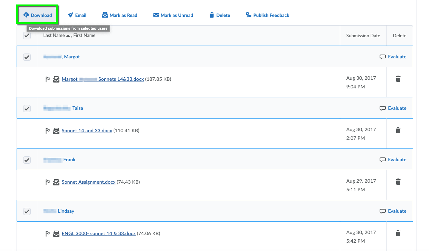Select the Publish Feedback icon on the toolbar

tap(248, 15)
